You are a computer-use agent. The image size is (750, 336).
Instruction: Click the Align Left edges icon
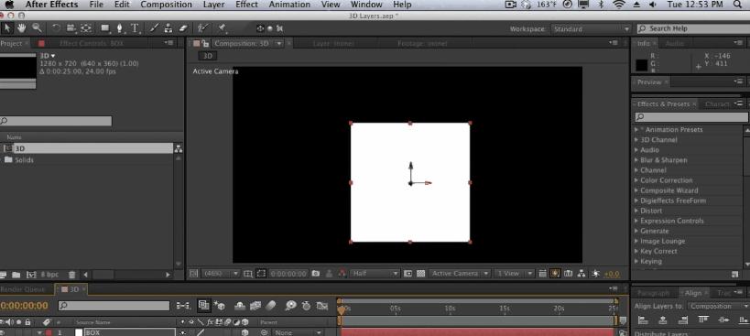(x=644, y=320)
